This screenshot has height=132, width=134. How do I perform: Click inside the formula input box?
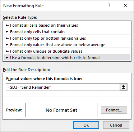pos(63,87)
